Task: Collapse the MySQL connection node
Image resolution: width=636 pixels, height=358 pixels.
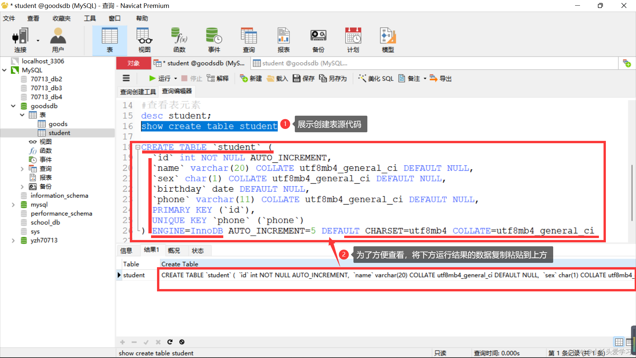Action: [x=4, y=70]
